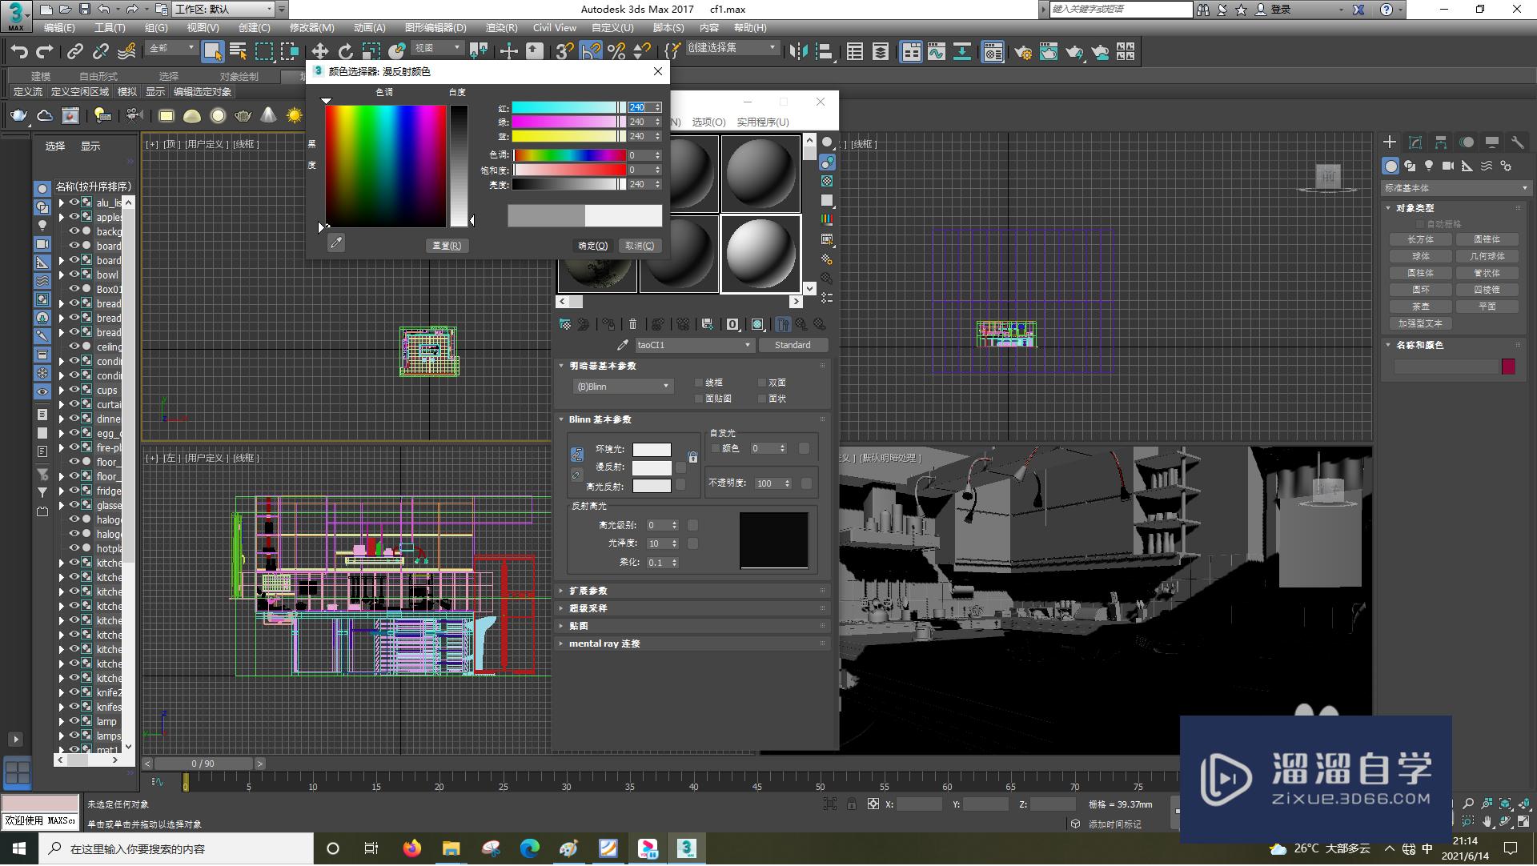Select the Lights category in Create panel
The image size is (1537, 866).
(1429, 166)
